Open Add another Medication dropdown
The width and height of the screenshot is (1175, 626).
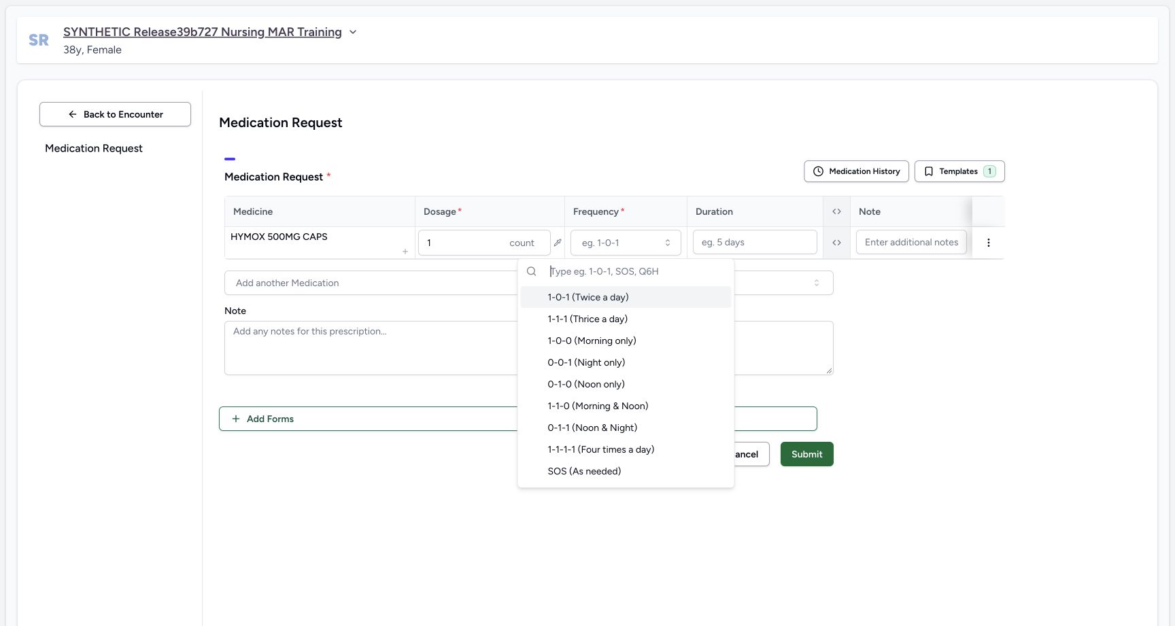pyautogui.click(x=529, y=283)
